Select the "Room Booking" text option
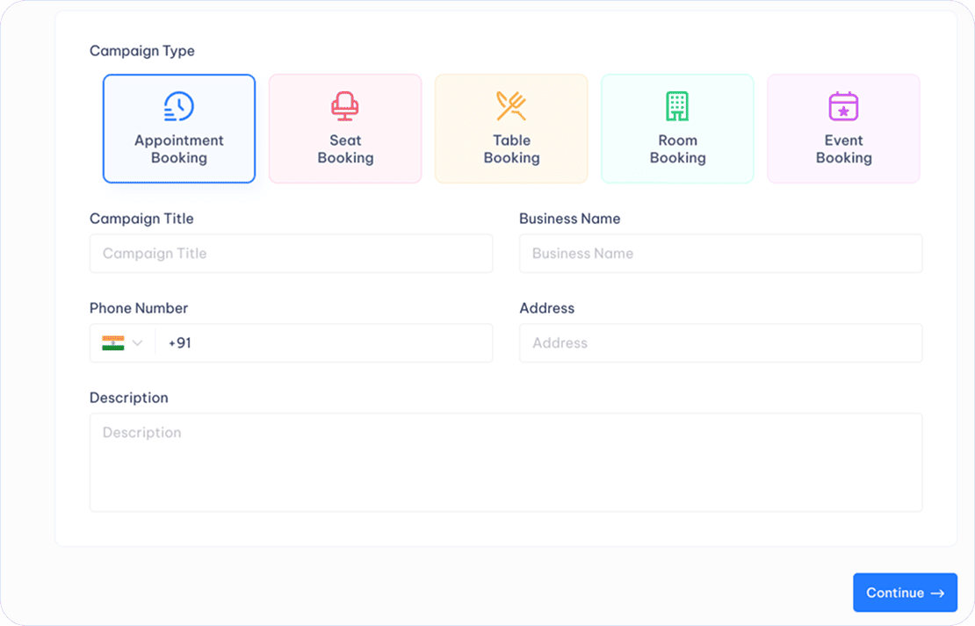The height and width of the screenshot is (626, 975). [677, 149]
